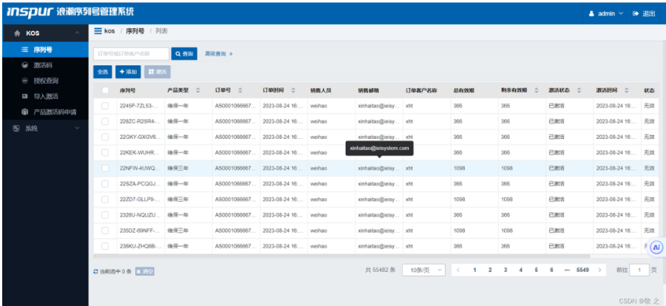This screenshot has width=666, height=306.
Task: Click the 查询 search button
Action: point(184,54)
